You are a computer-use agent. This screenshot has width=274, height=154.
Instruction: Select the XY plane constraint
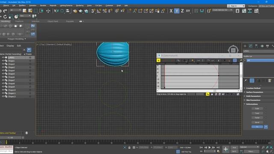tap(188, 11)
